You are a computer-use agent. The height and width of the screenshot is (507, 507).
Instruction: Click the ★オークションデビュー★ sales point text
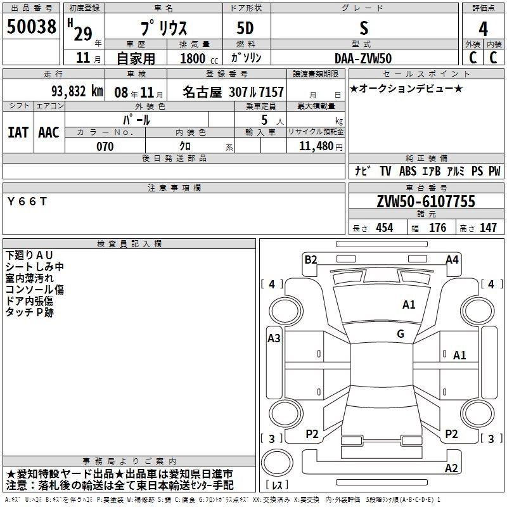[406, 89]
